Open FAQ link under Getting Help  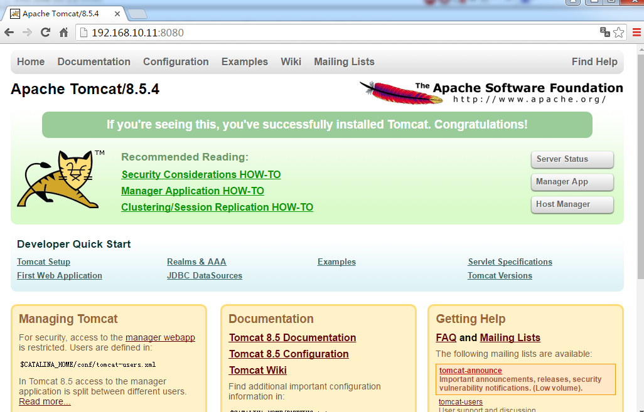446,337
